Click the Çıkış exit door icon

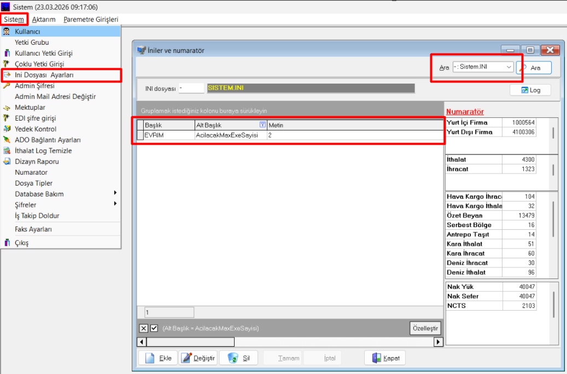[x=7, y=243]
